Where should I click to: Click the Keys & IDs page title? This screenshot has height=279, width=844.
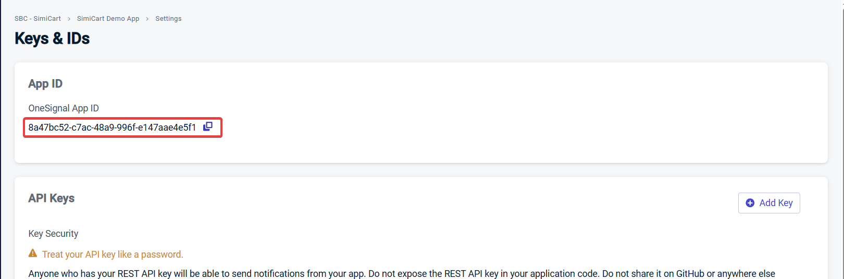point(52,39)
